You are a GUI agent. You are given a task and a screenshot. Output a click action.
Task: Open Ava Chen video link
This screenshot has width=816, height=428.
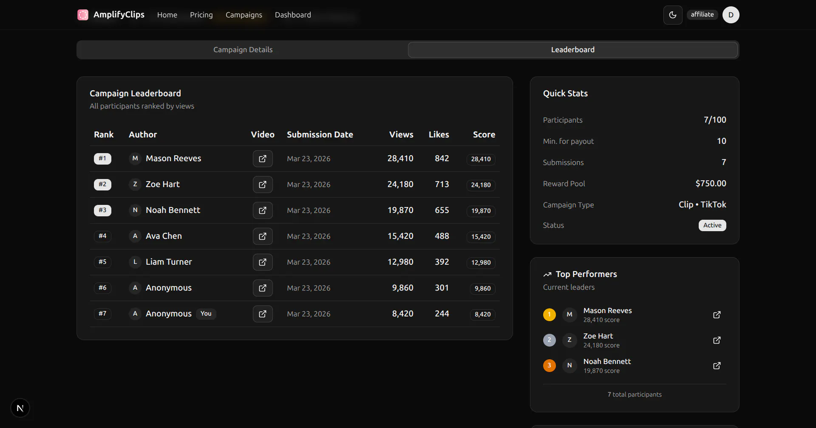click(x=263, y=236)
